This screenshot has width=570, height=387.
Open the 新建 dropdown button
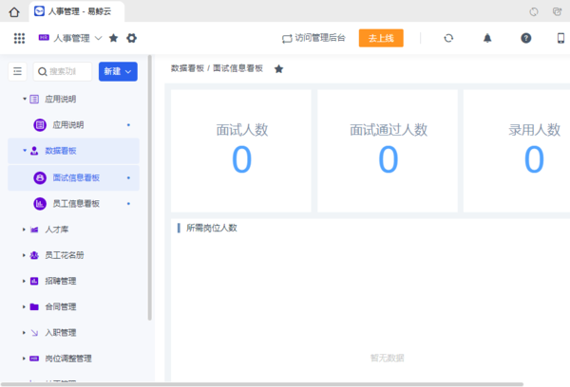[x=118, y=71]
